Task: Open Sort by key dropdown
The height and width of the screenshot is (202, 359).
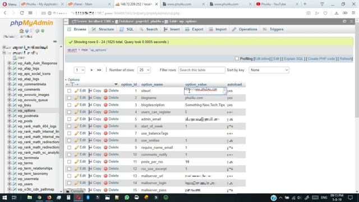Action: 269,70
